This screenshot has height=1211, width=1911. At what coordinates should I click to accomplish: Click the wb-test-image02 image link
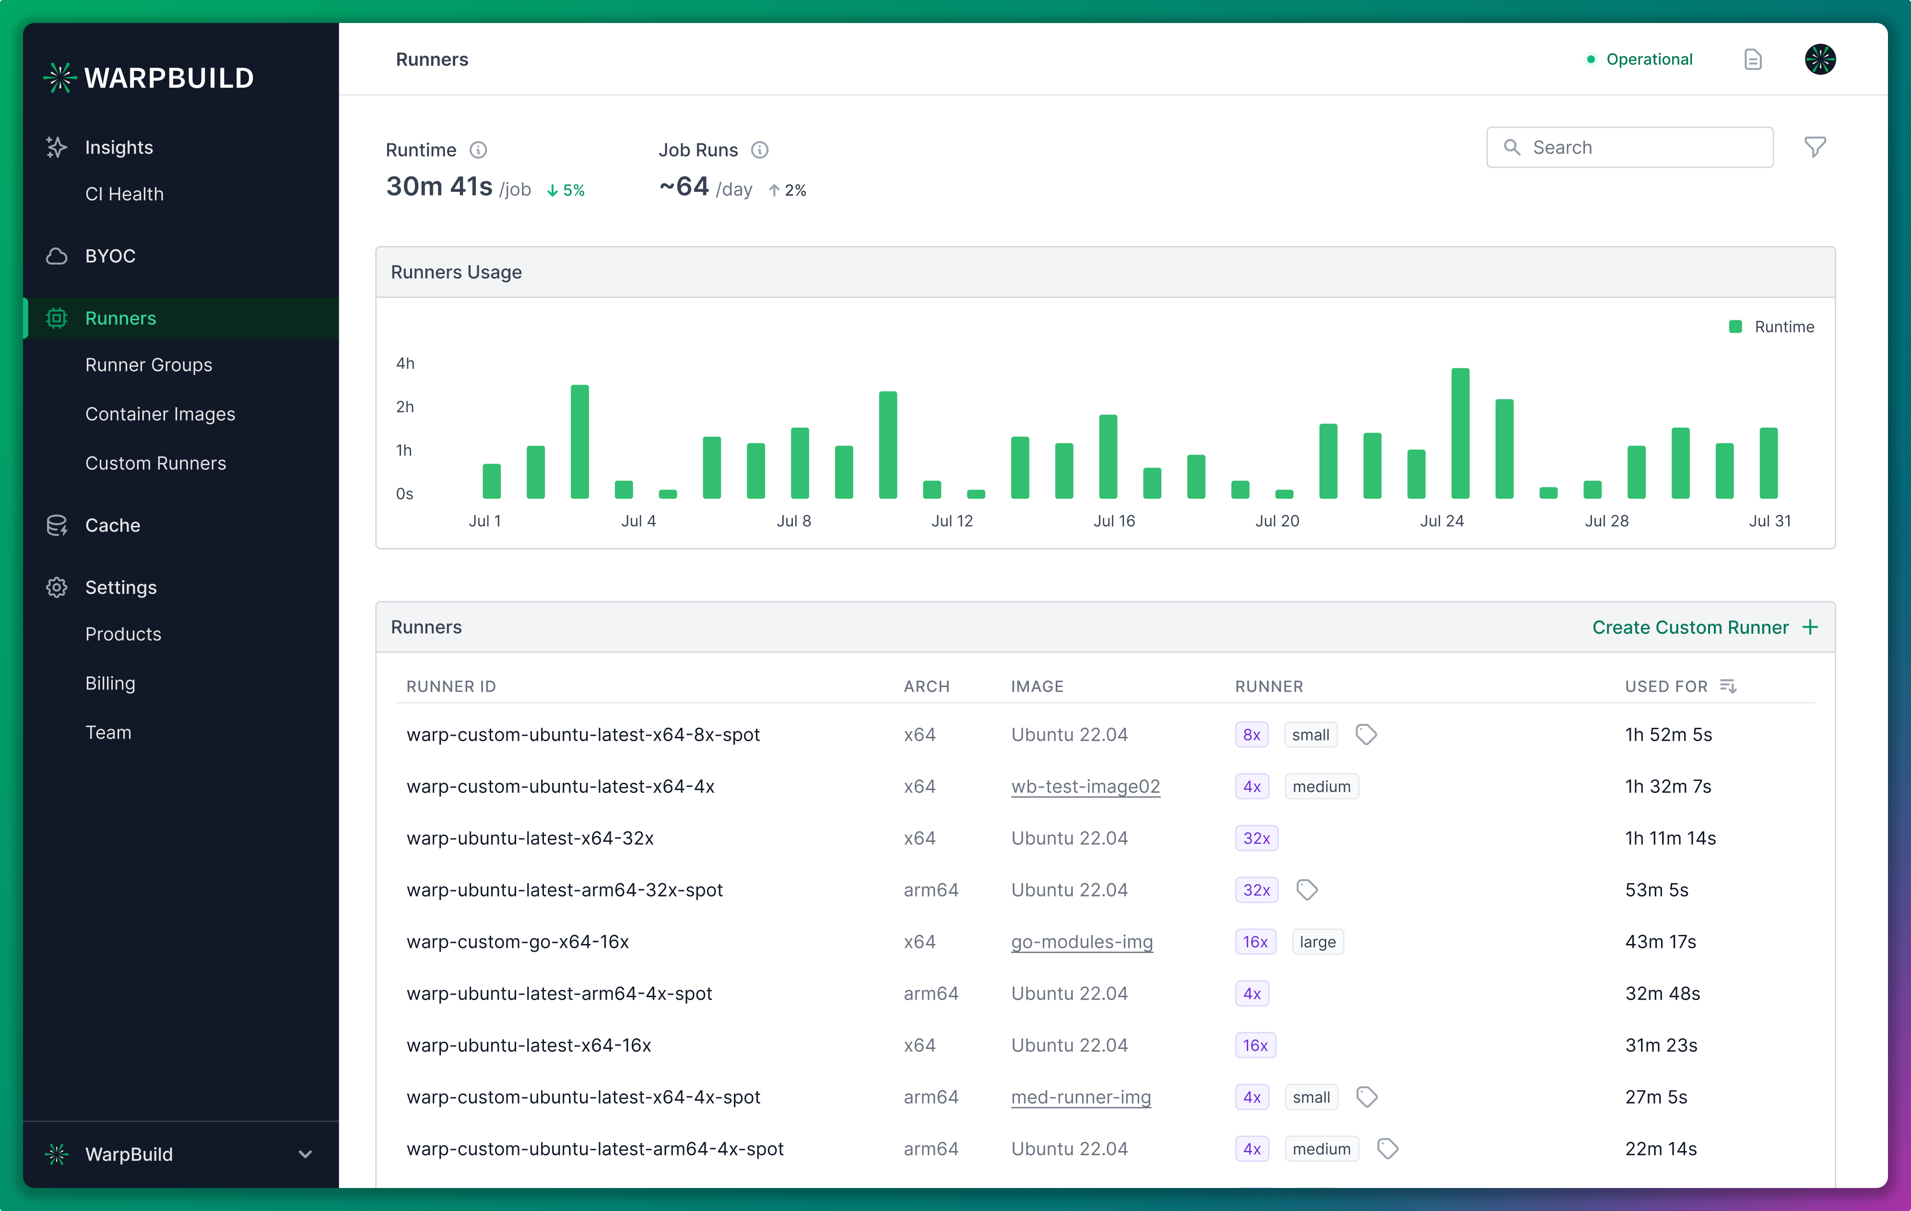pos(1085,786)
